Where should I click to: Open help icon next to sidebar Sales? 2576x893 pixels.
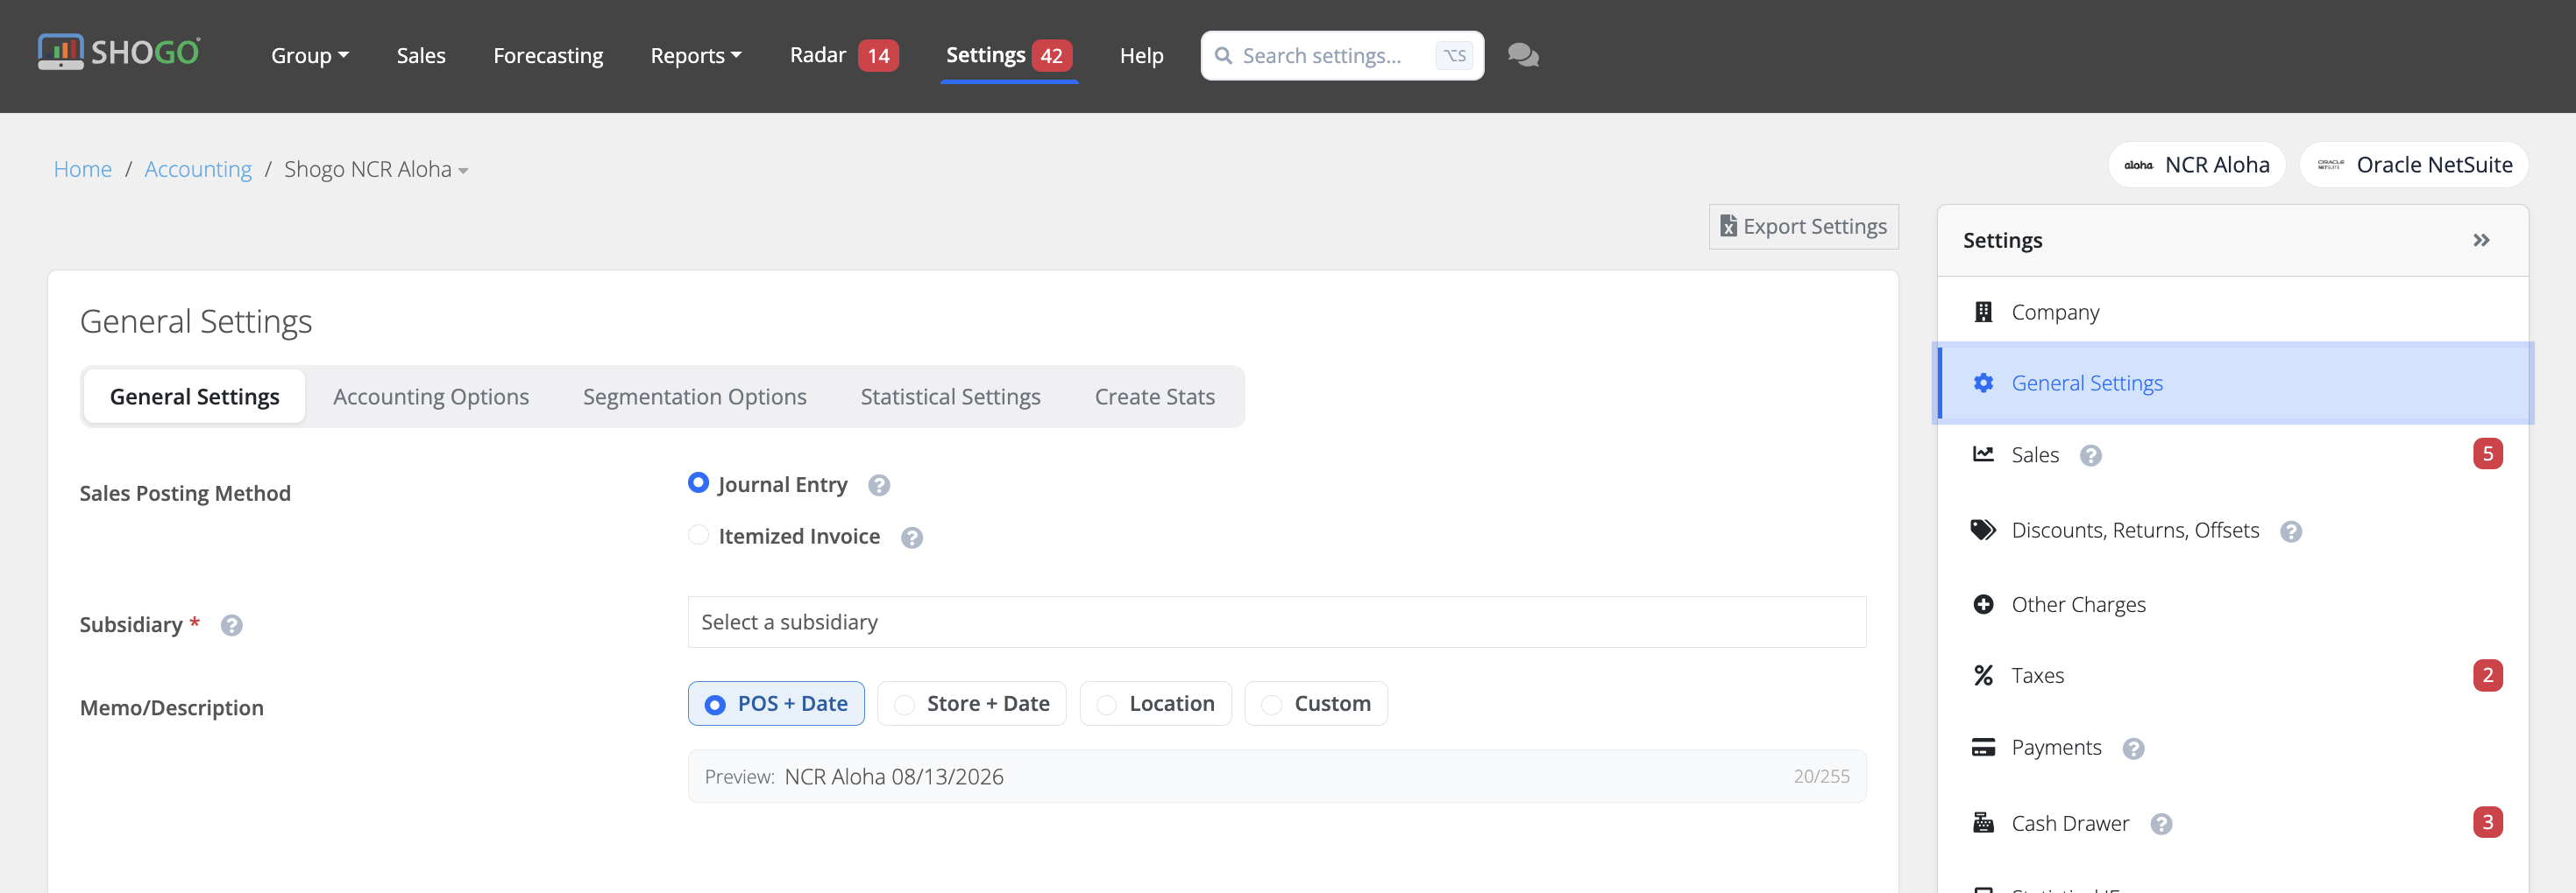(2090, 455)
